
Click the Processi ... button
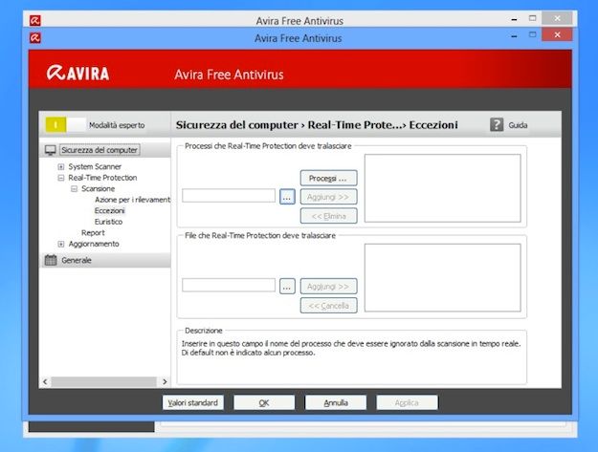[328, 178]
